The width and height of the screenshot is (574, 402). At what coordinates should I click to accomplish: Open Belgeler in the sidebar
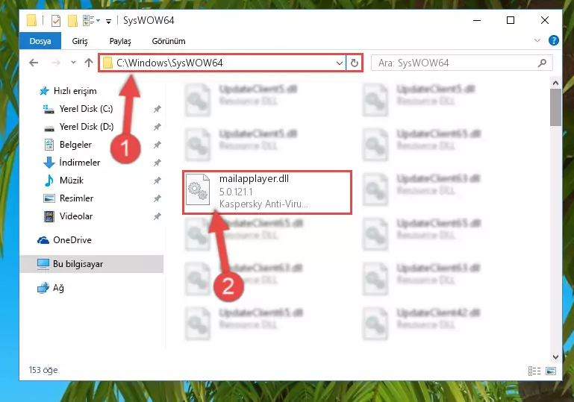(x=75, y=145)
